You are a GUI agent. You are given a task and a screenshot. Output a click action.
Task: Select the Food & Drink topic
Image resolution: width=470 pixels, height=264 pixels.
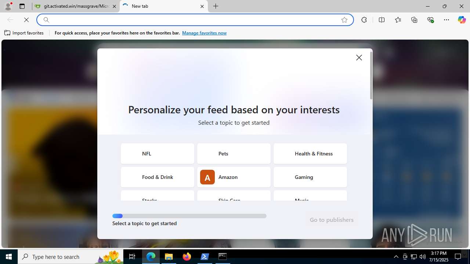[x=158, y=177]
